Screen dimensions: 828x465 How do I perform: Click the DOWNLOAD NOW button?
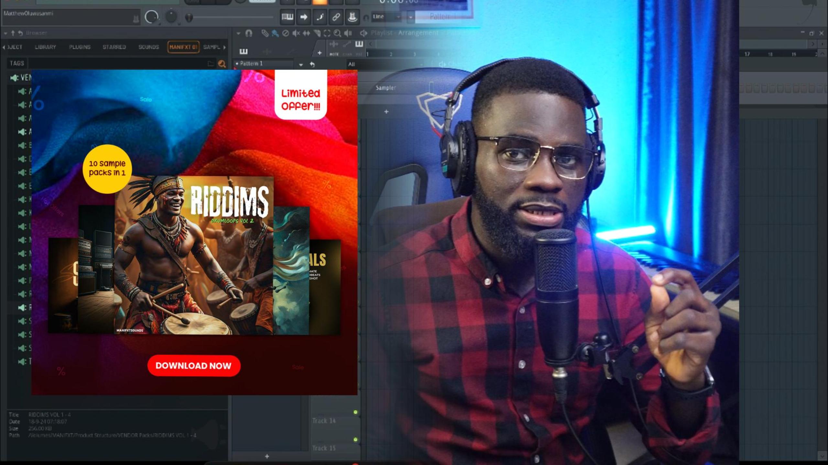[x=193, y=366]
